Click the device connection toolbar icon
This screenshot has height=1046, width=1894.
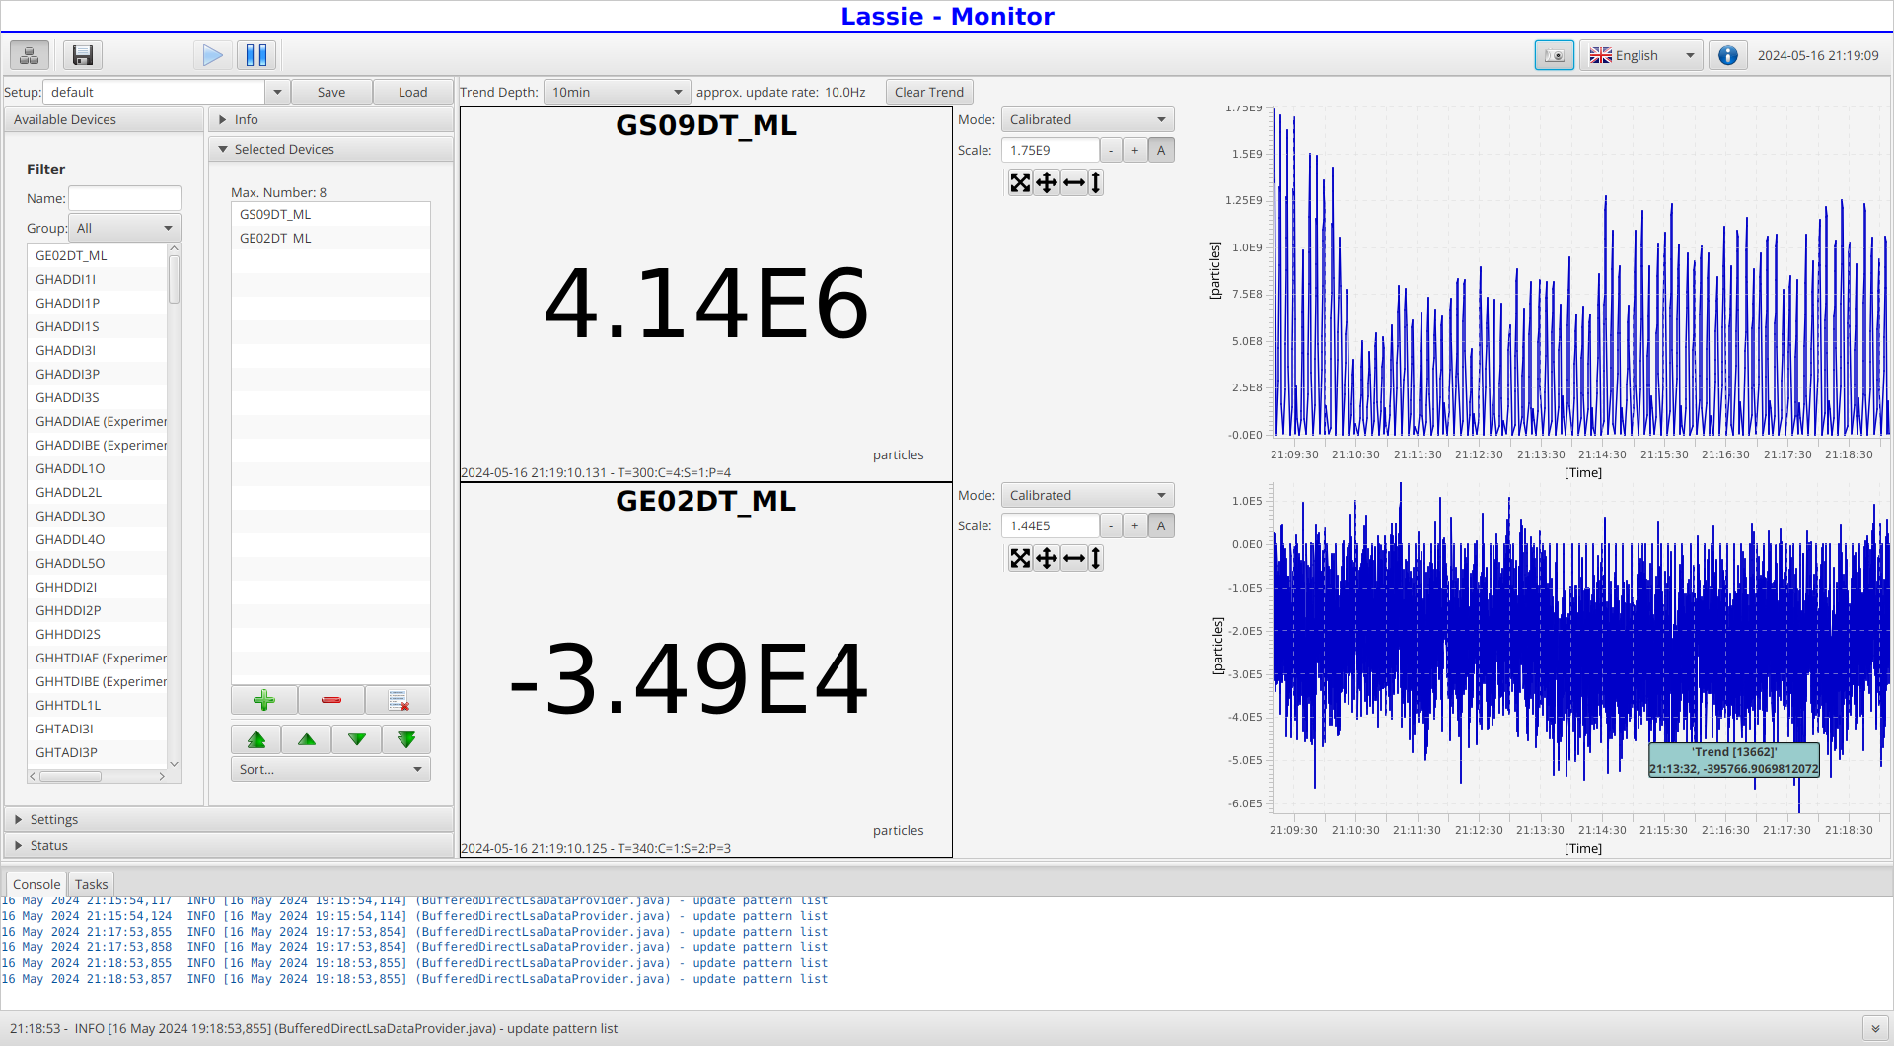coord(30,55)
